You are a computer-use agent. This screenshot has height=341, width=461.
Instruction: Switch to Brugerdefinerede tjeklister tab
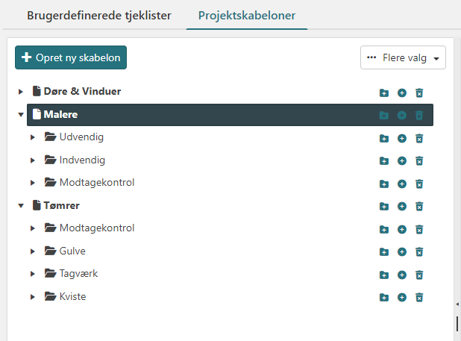(99, 15)
